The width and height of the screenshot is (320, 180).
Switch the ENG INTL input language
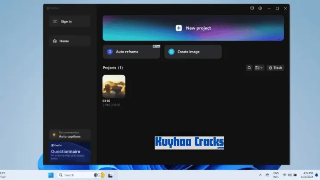tap(276, 175)
